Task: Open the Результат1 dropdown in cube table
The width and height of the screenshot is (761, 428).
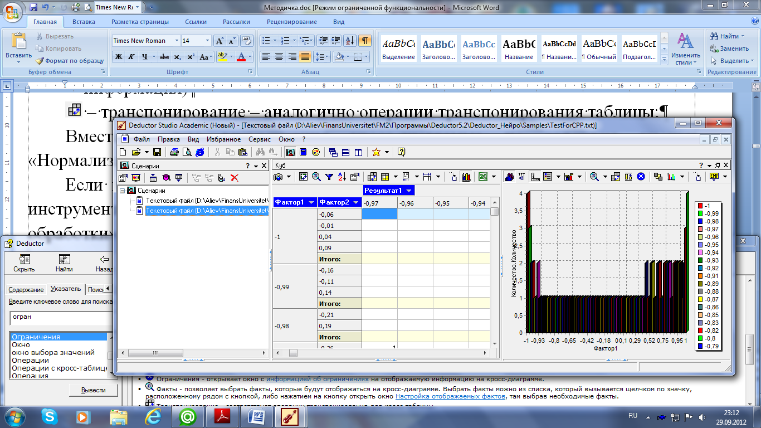Action: 409,191
